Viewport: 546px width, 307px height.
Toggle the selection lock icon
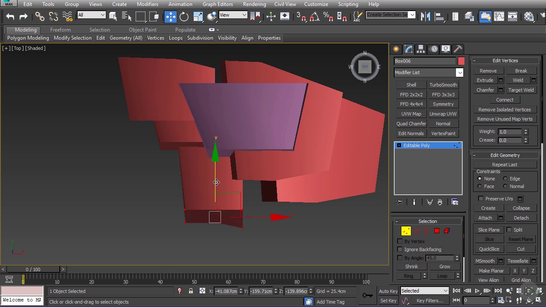[191, 291]
